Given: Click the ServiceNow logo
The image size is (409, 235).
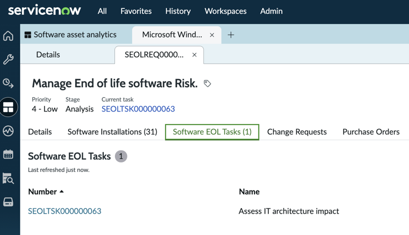Looking at the screenshot, I should point(45,10).
